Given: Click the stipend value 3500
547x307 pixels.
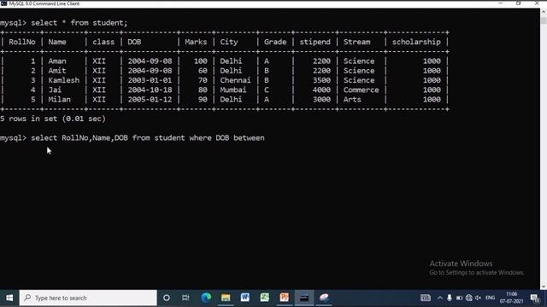Looking at the screenshot, I should pyautogui.click(x=321, y=80).
